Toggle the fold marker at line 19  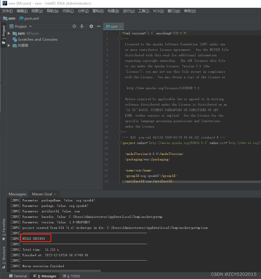coord(120,132)
